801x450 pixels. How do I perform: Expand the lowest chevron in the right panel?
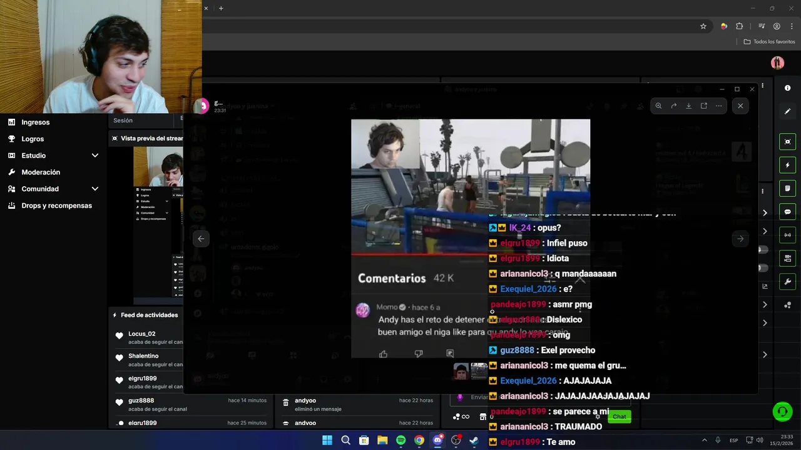tap(765, 354)
